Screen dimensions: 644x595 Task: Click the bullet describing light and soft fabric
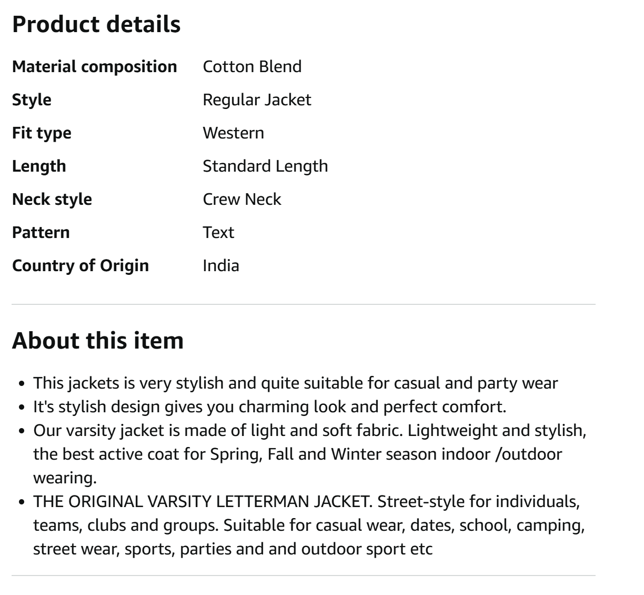[x=309, y=454]
